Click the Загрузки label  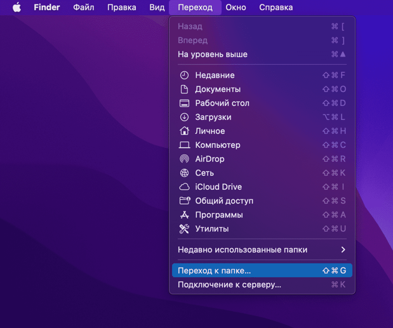pyautogui.click(x=213, y=117)
